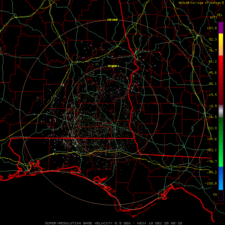The width and height of the screenshot is (225, 225).
Task: Select the -0.9 velocity scale value
Action: tap(213, 106)
